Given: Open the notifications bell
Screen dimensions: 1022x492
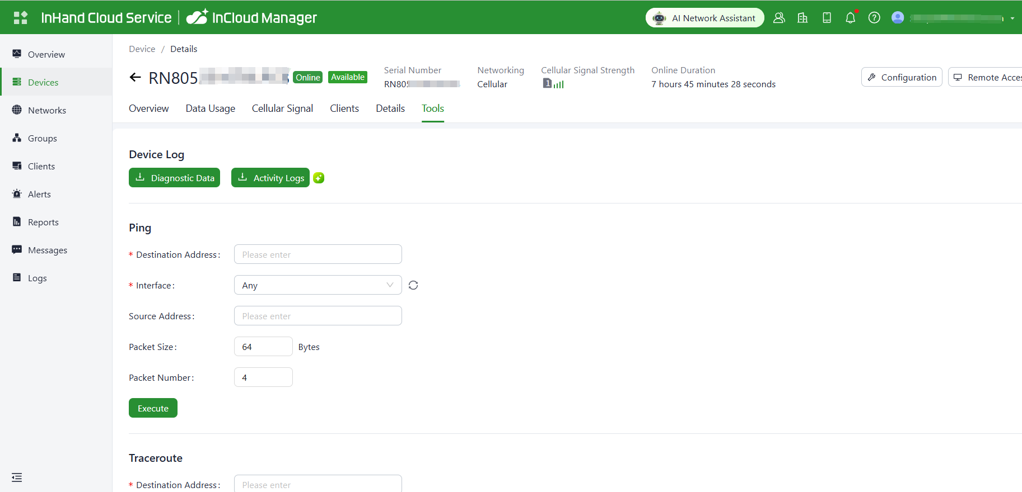Looking at the screenshot, I should pyautogui.click(x=850, y=18).
